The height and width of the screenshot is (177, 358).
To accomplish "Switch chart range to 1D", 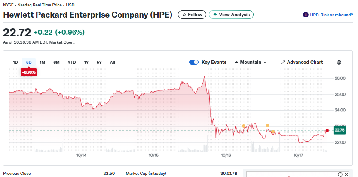I will [x=15, y=63].
